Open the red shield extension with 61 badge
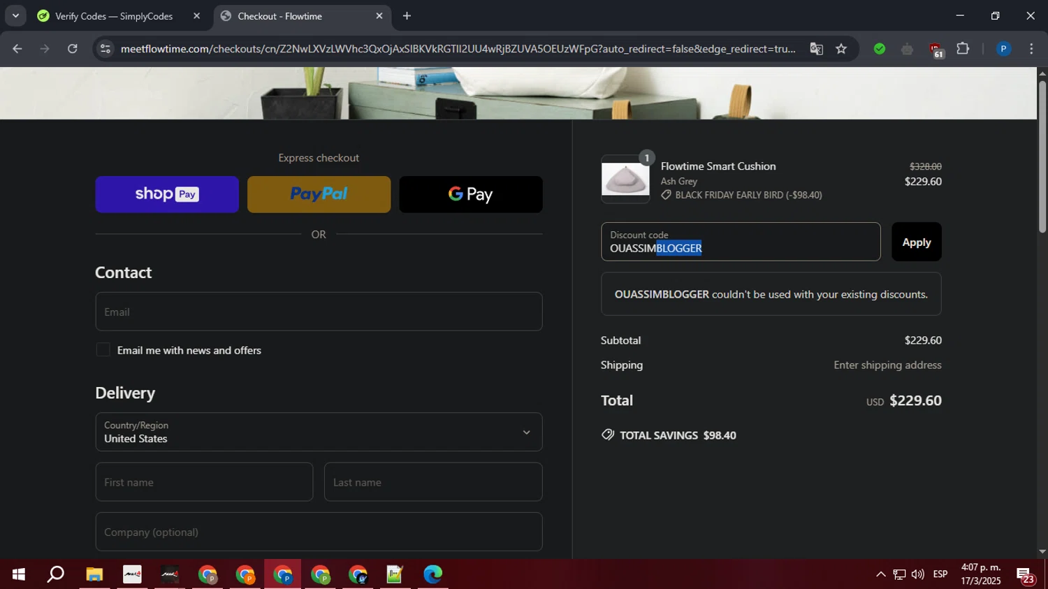 (x=936, y=50)
